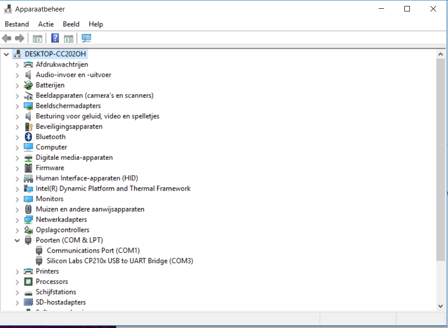Click the Bluetooth icon in the device tree
Viewport: 448px width, 328px height.
(x=28, y=137)
